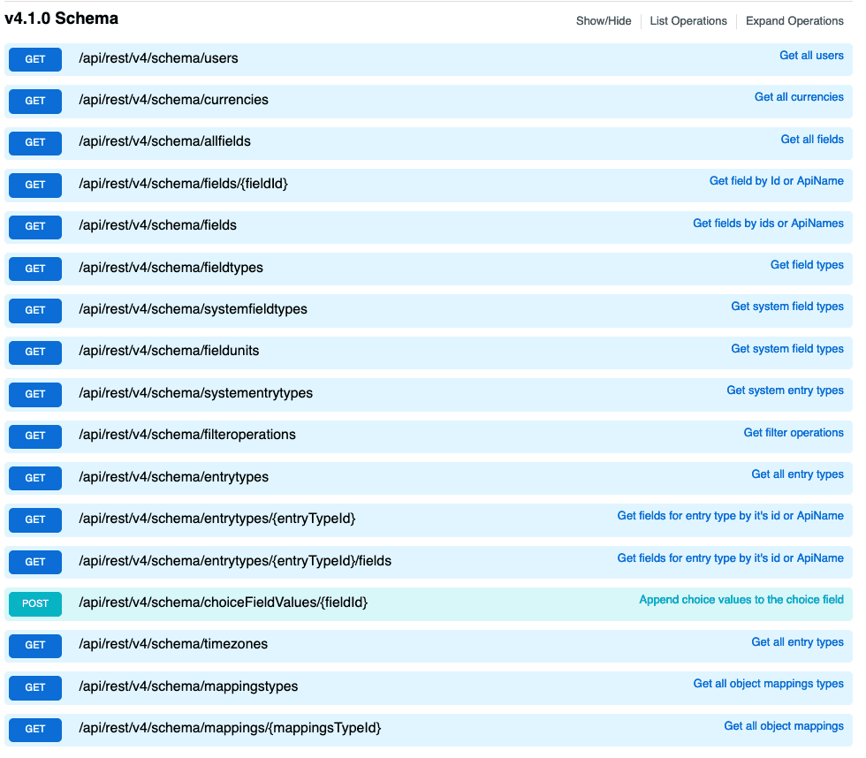Click the GET badge for schema/systementrytypes
This screenshot has height=758, width=866.
(x=34, y=394)
